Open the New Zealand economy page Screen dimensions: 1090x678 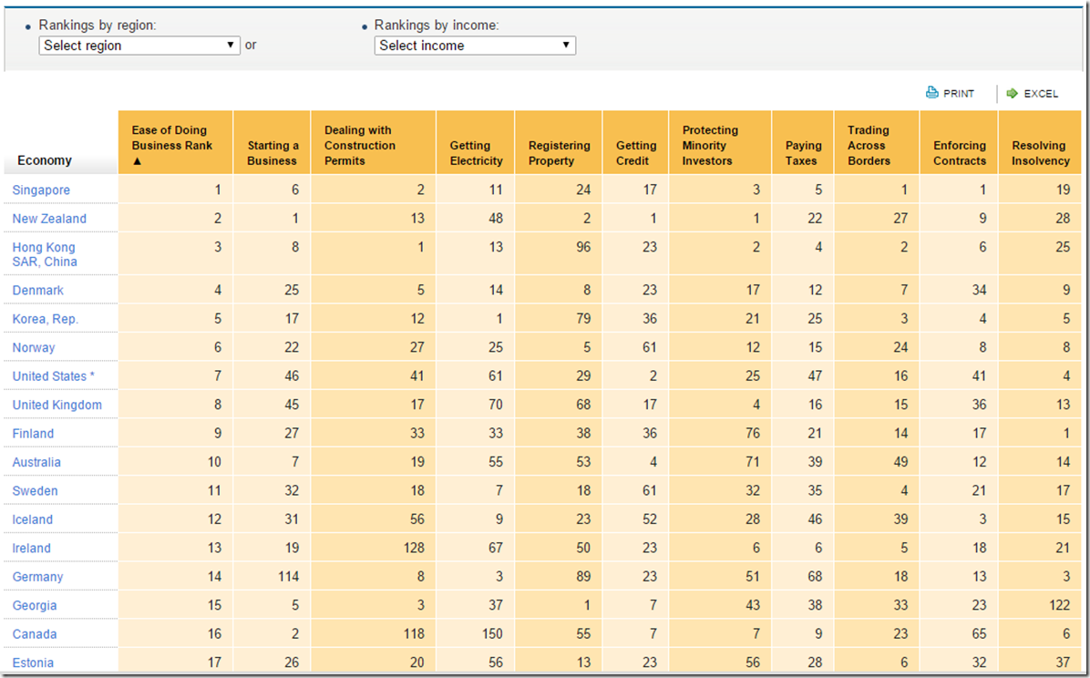49,219
